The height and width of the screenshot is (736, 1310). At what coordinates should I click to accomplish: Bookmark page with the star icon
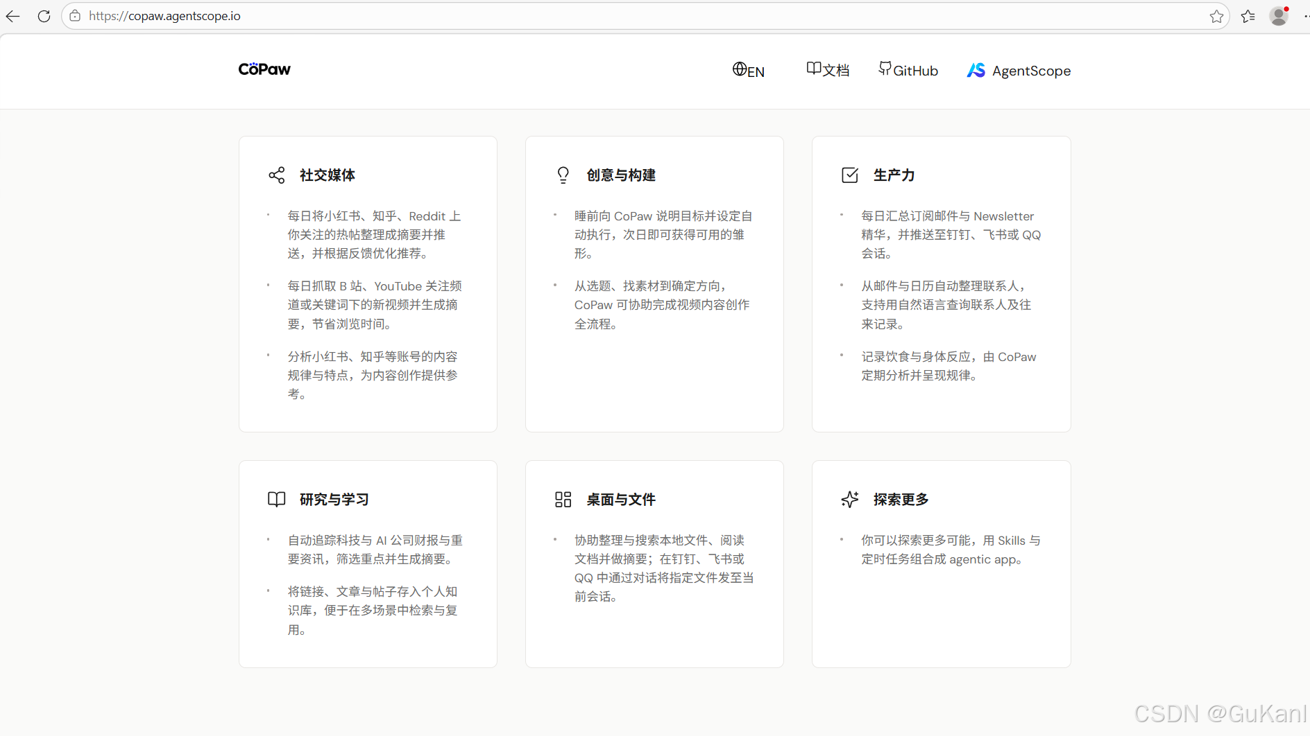(x=1216, y=16)
